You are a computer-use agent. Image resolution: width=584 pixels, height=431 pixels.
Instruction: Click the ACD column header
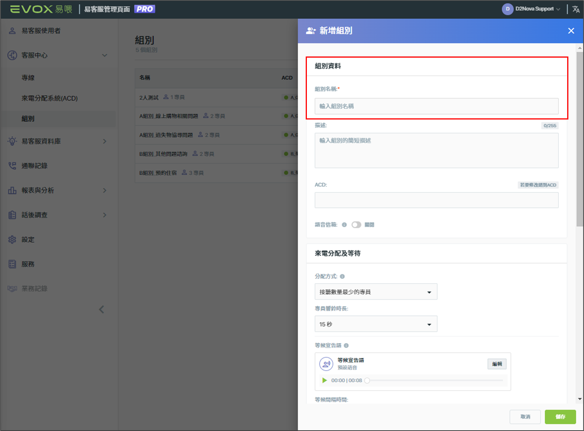(287, 77)
